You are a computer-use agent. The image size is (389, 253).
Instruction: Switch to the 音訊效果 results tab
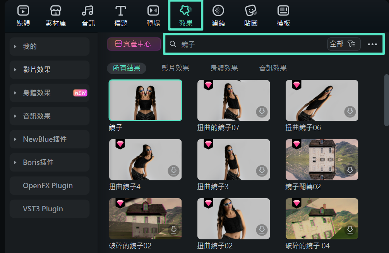click(x=273, y=68)
